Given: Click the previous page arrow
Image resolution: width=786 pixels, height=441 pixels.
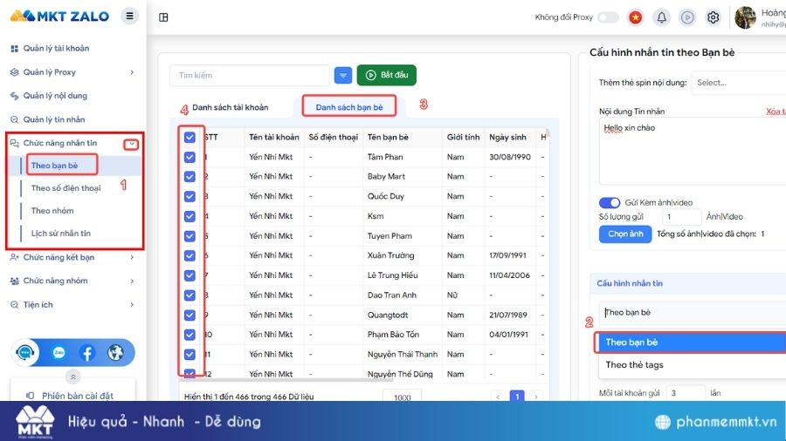Looking at the screenshot, I should click(x=498, y=397).
